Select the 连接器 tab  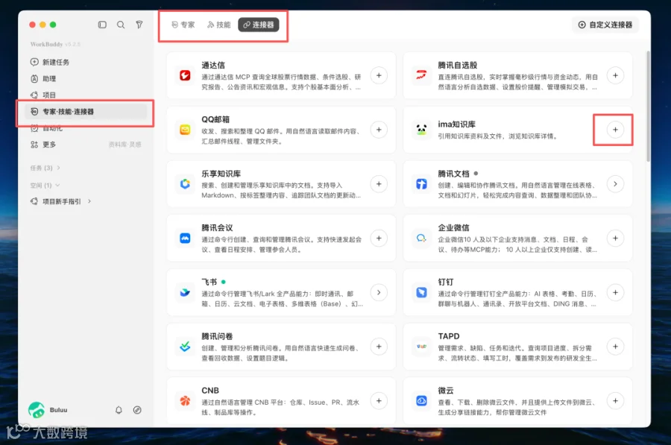tap(259, 25)
